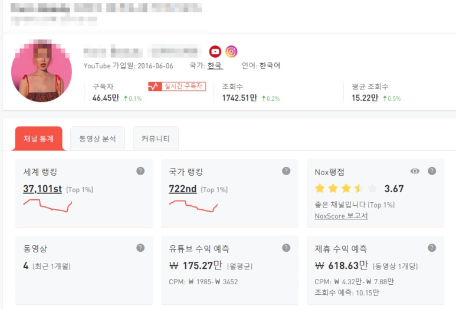Switch to the 동영상 분석 tab
This screenshot has width=456, height=309.
(98, 139)
